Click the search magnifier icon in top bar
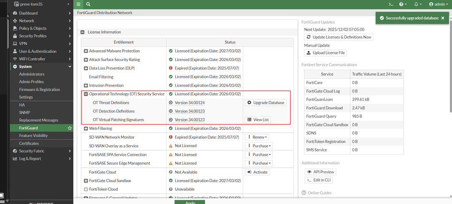Screen dimensions: 452x204 [88, 4]
